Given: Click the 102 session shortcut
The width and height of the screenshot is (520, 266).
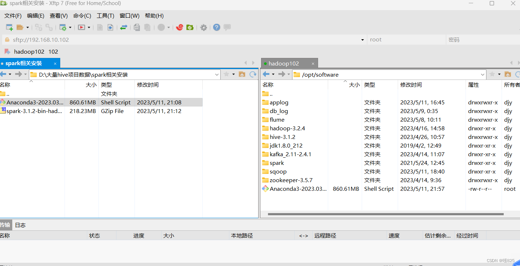Looking at the screenshot, I should click(x=53, y=52).
